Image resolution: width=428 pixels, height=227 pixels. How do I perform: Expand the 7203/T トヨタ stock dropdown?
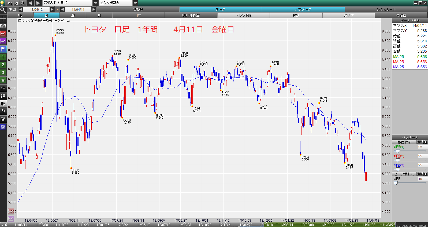coord(96,3)
